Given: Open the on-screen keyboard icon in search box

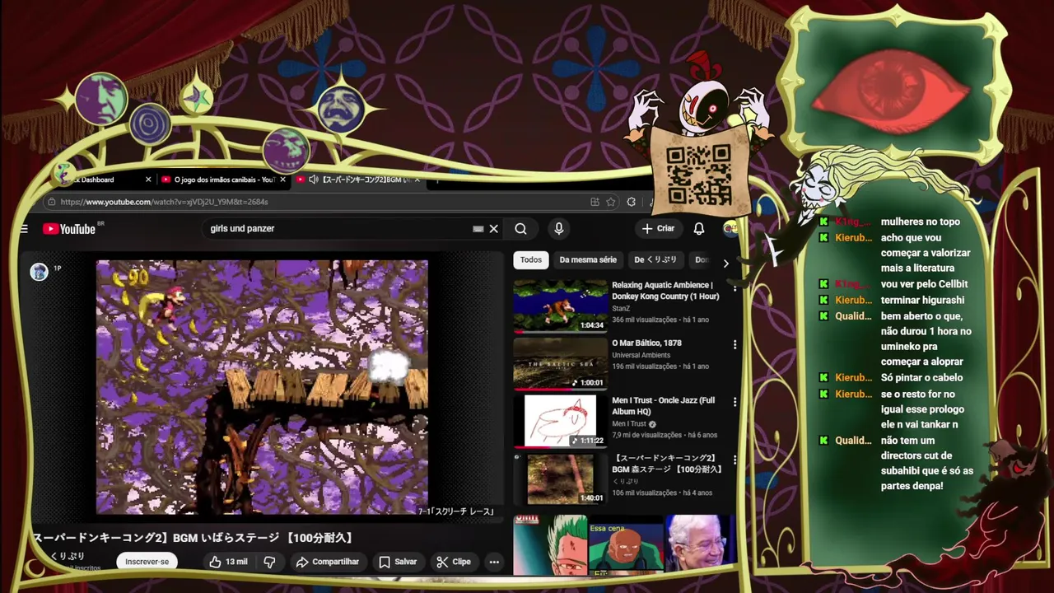Looking at the screenshot, I should [478, 229].
